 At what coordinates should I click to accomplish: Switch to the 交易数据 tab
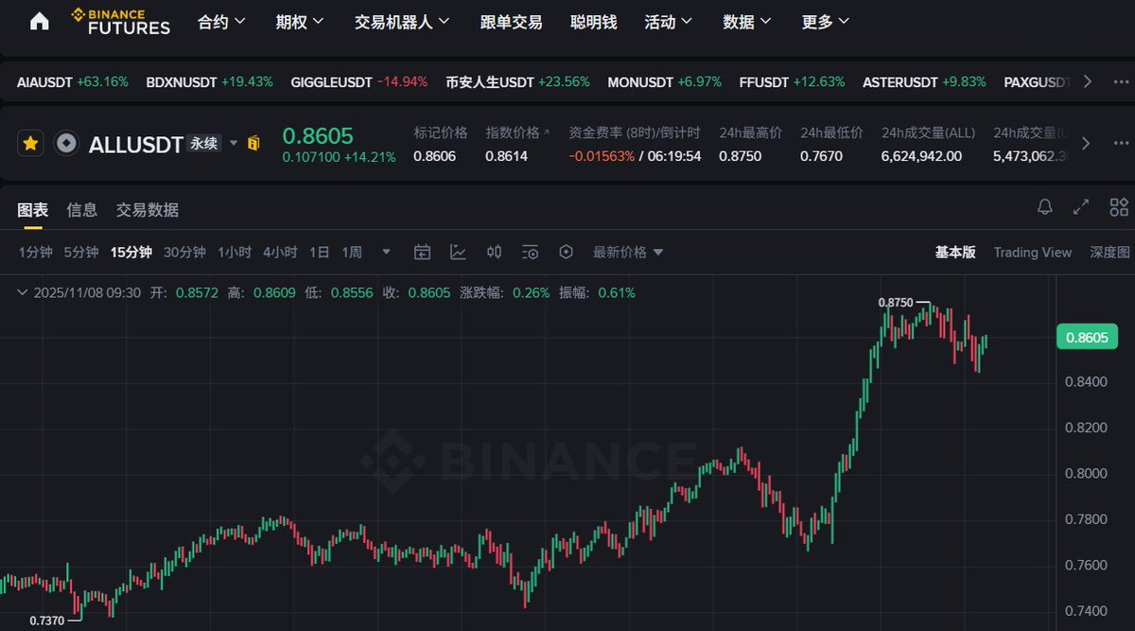[148, 210]
